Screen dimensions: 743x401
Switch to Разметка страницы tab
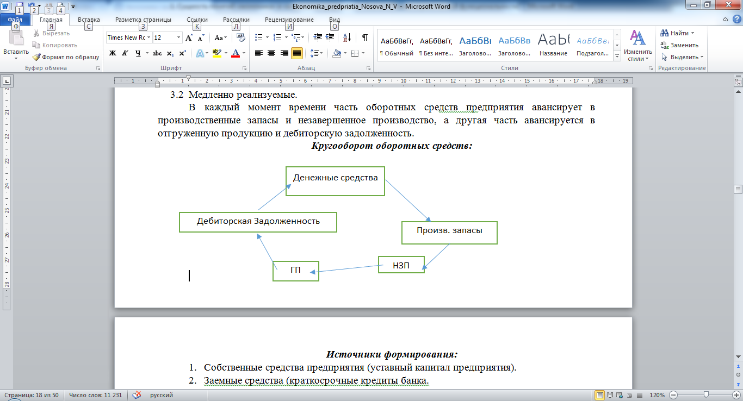pos(143,20)
